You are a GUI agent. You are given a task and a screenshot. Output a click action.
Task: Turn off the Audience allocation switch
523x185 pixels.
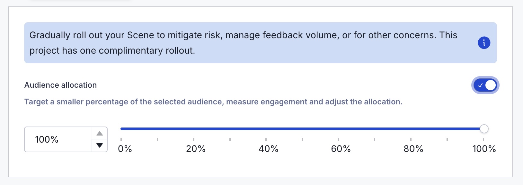click(485, 85)
